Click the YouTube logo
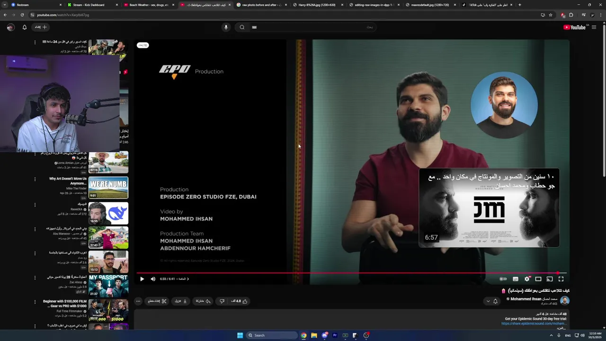This screenshot has width=606, height=341. [574, 27]
